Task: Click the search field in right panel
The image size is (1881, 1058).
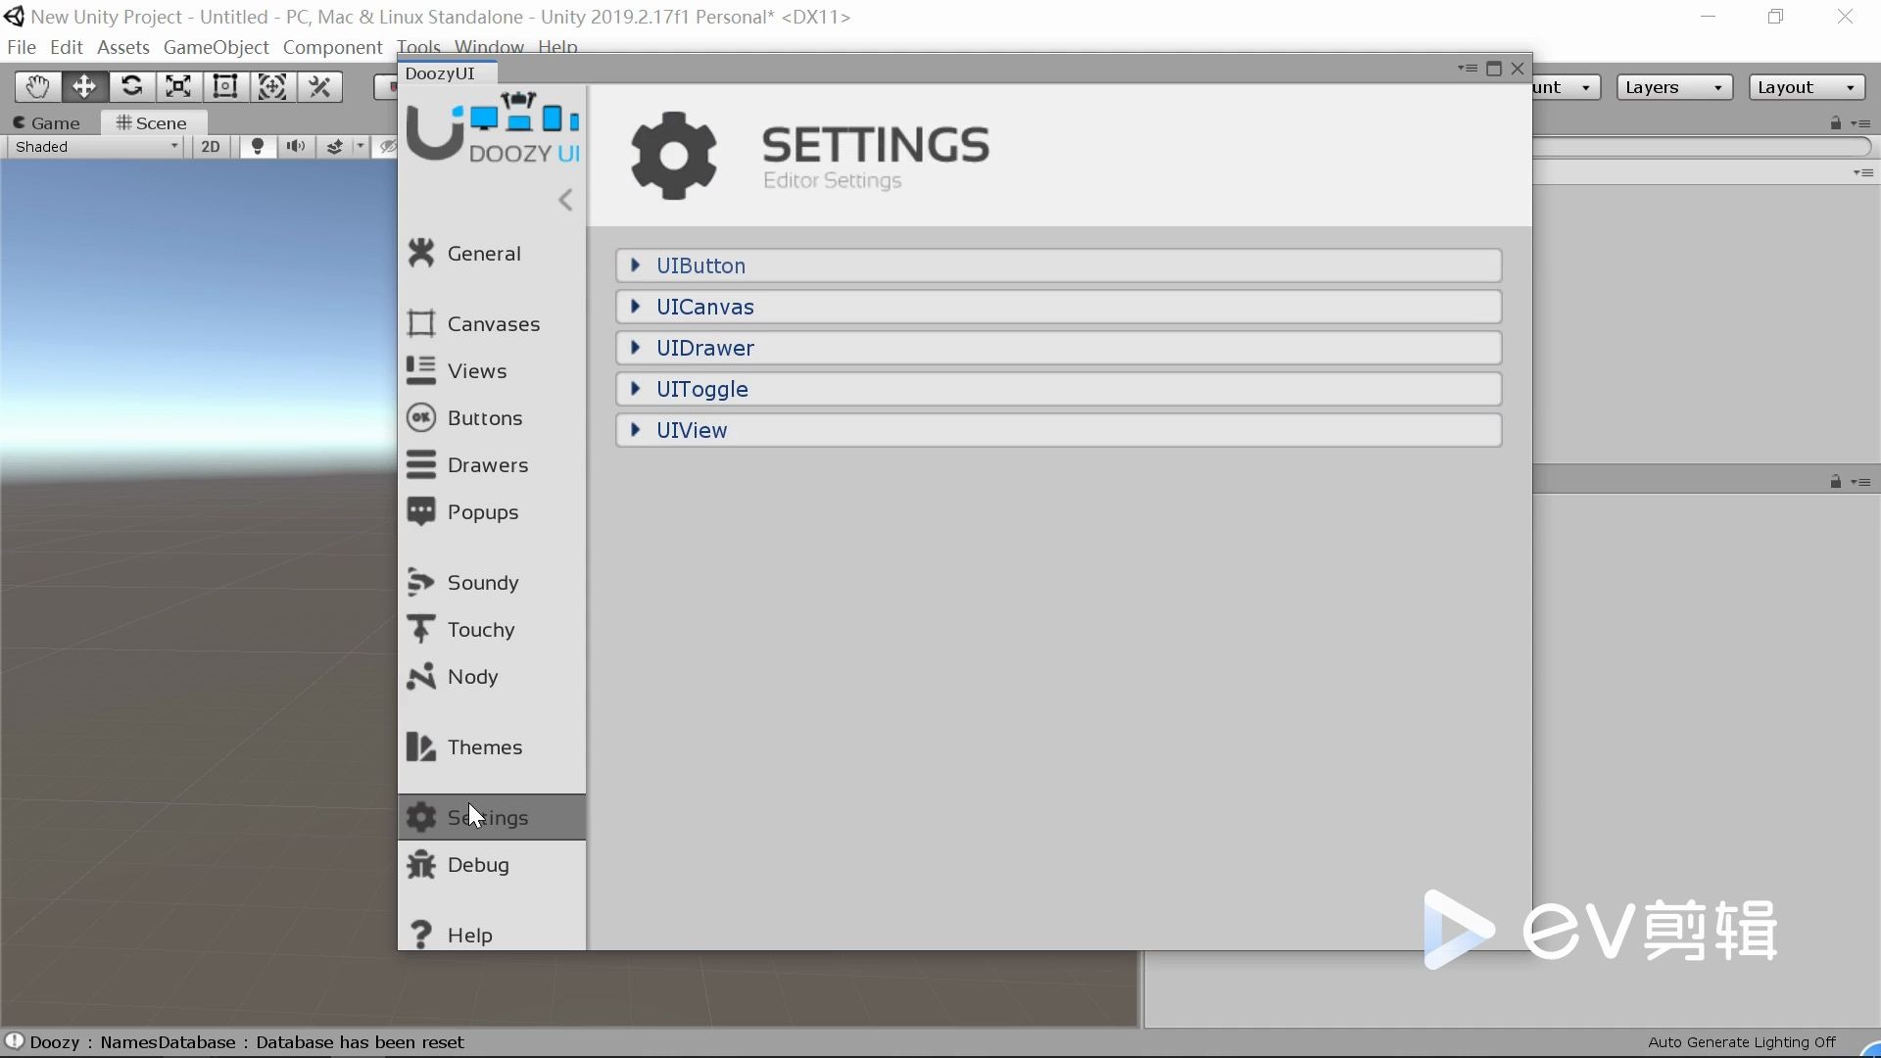Action: coord(1702,147)
